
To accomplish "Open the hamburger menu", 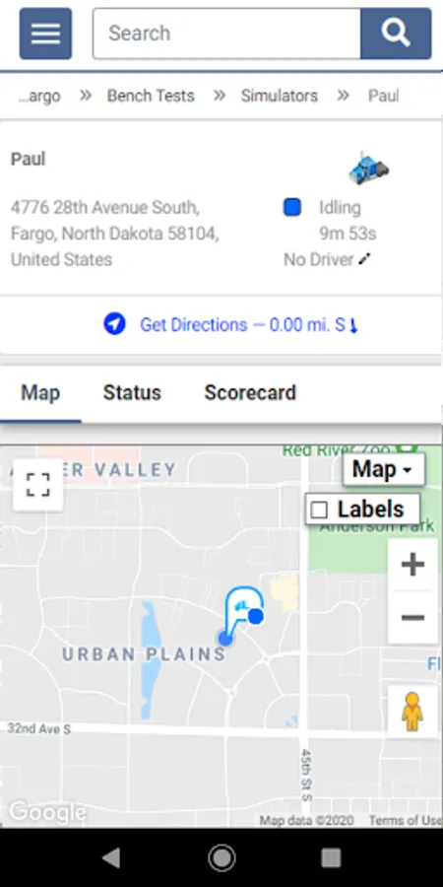I will pyautogui.click(x=45, y=34).
